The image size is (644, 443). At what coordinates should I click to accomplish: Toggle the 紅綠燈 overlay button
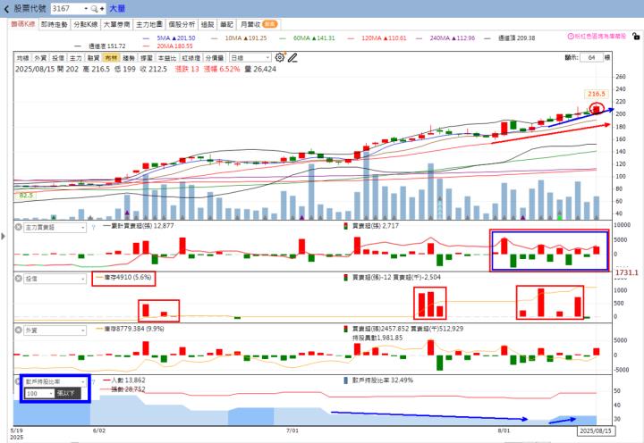pos(191,58)
